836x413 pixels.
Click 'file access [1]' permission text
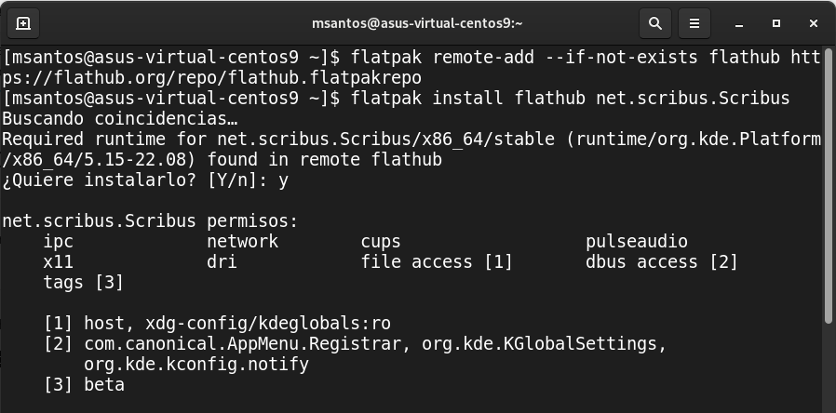[437, 262]
